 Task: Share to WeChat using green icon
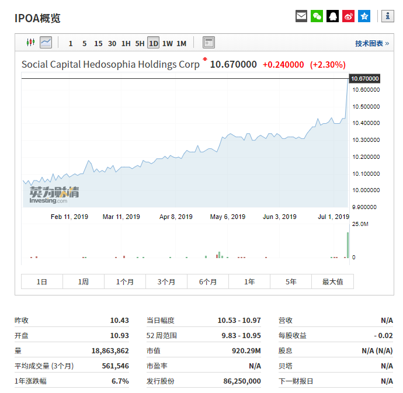[x=317, y=16]
